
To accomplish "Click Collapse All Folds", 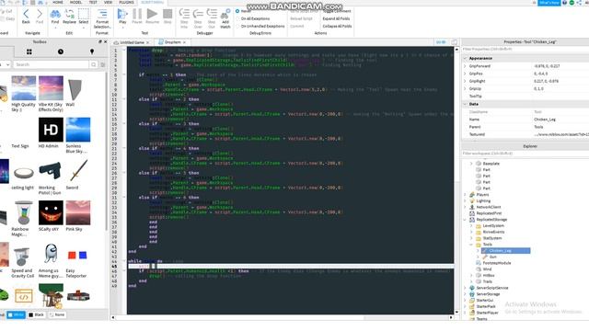I will (x=337, y=27).
